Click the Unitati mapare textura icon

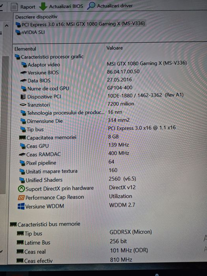point(22,172)
